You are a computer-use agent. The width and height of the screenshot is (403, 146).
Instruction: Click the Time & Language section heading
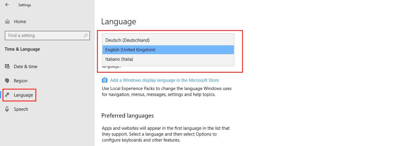tap(22, 49)
